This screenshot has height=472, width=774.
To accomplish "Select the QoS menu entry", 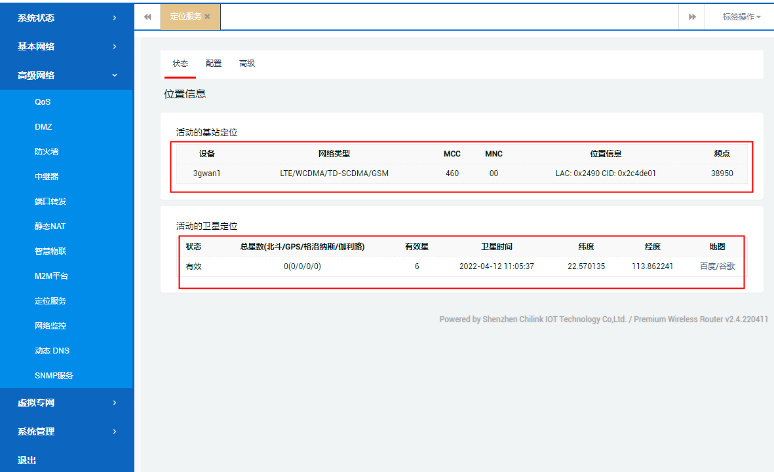I will (x=43, y=101).
